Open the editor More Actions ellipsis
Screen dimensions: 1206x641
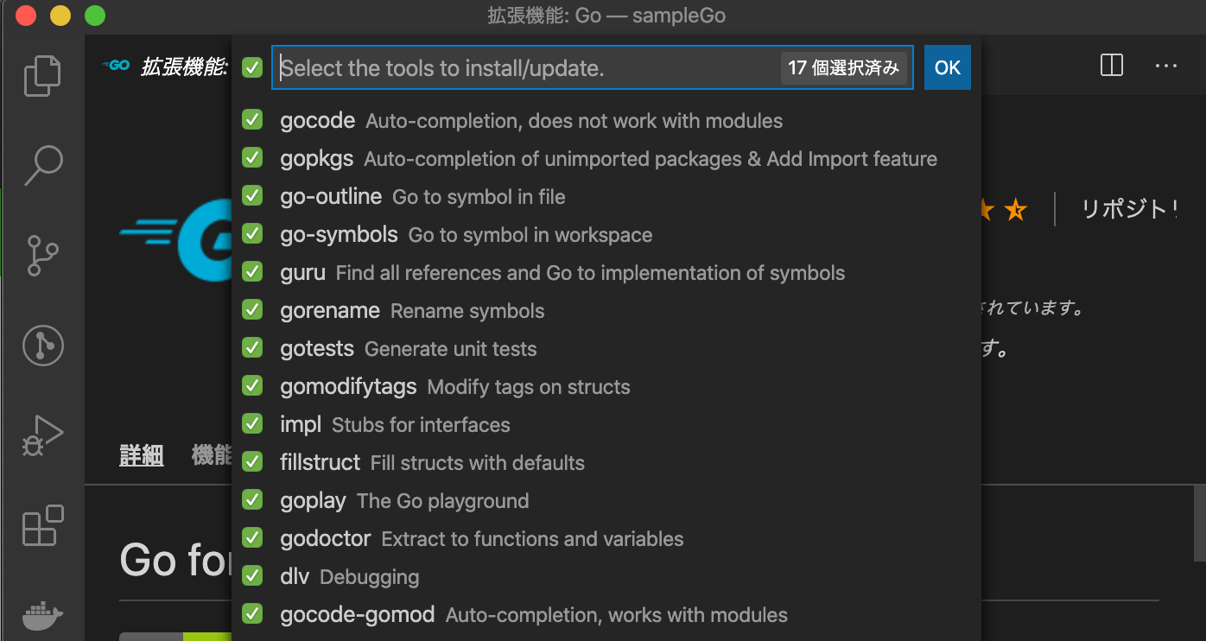click(1166, 66)
